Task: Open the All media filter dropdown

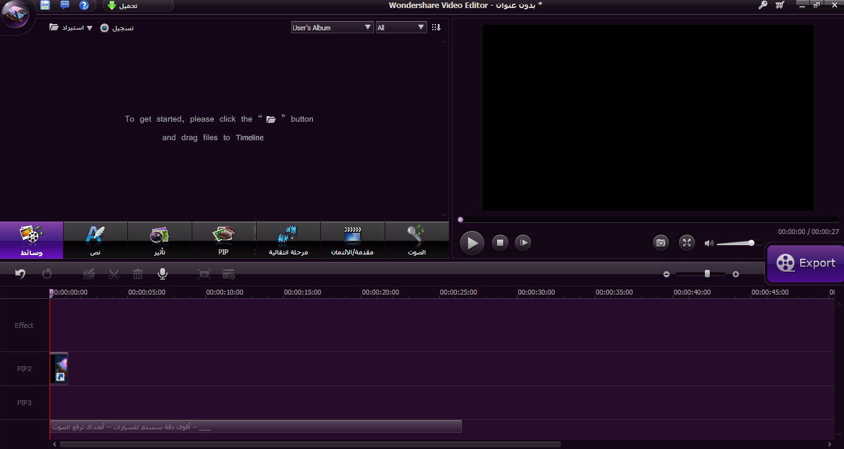Action: point(401,28)
